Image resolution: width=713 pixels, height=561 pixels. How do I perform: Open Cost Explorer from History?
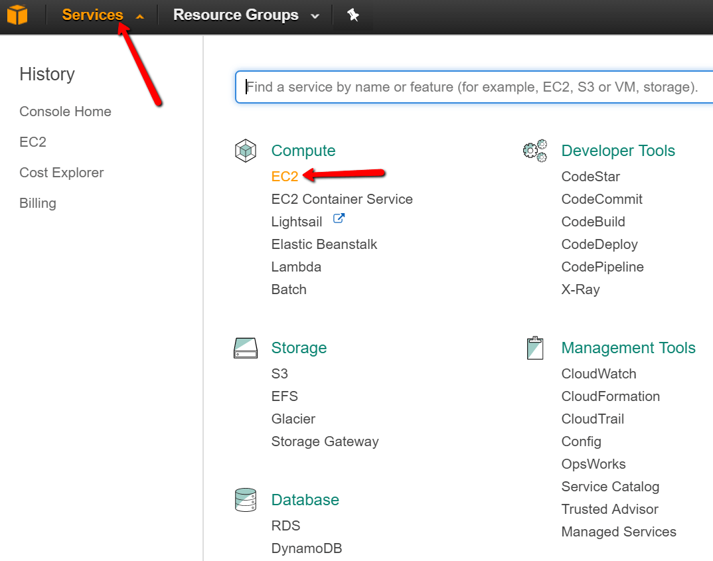(61, 173)
